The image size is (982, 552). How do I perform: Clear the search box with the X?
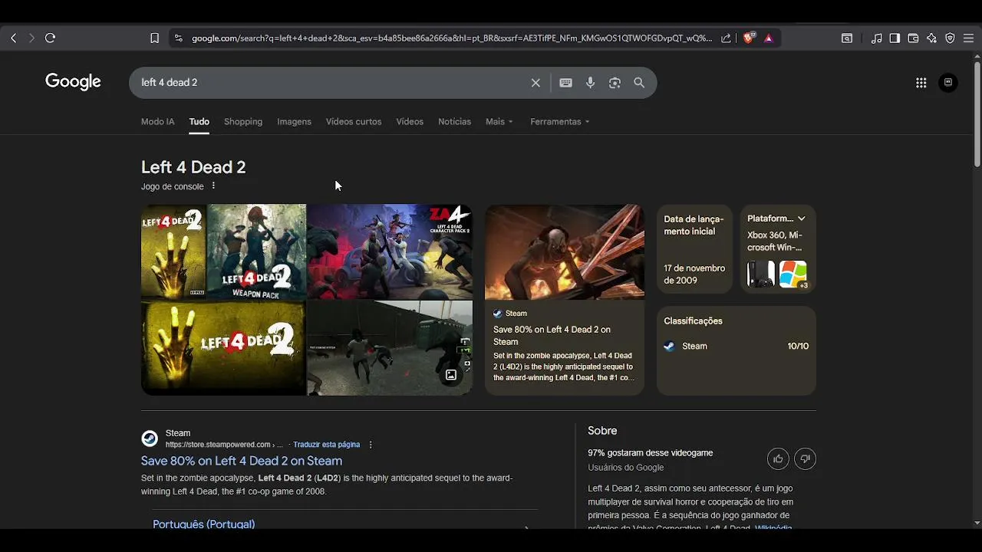click(535, 83)
